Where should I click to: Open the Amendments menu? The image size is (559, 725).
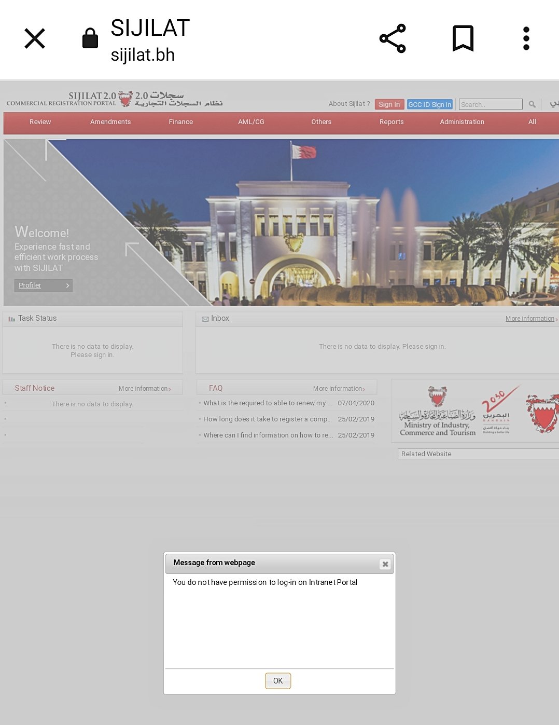click(x=110, y=122)
